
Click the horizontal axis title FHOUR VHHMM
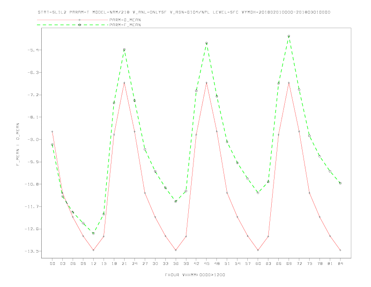click(195, 275)
